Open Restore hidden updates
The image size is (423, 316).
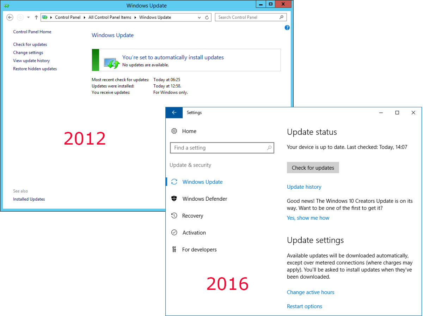[35, 69]
